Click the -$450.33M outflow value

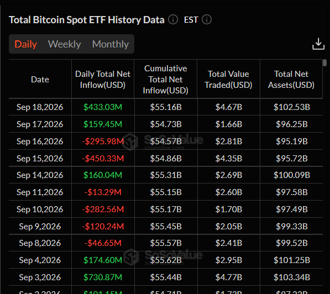point(103,158)
